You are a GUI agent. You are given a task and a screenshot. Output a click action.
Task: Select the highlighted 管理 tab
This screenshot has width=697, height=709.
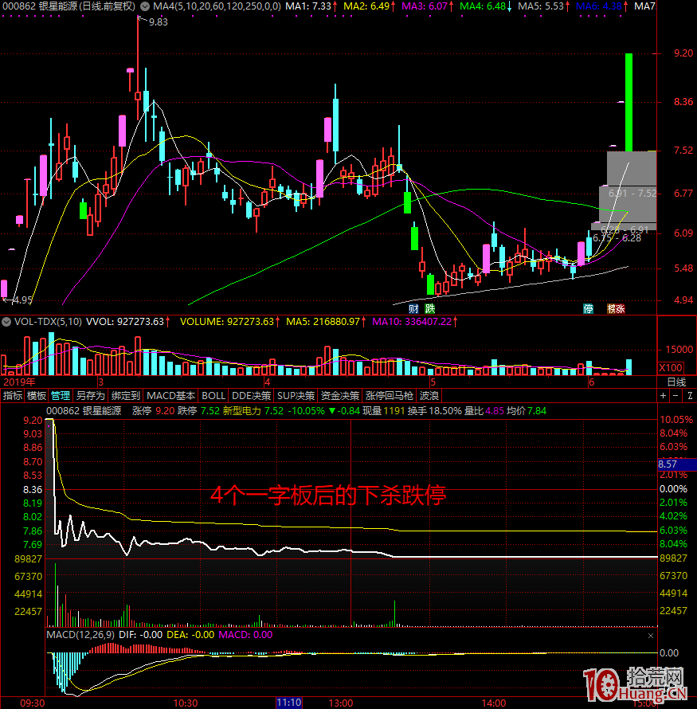(61, 396)
